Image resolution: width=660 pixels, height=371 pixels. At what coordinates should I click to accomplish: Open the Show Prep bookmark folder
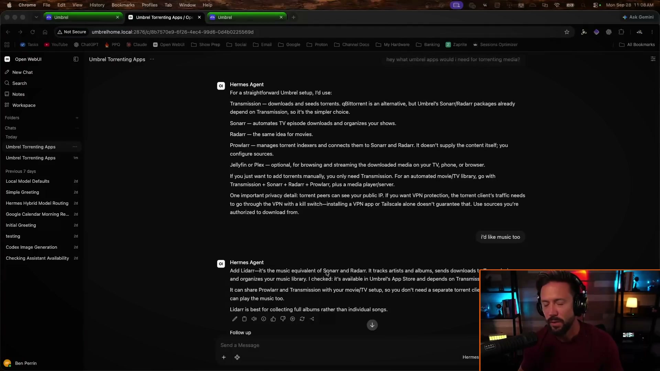(206, 45)
